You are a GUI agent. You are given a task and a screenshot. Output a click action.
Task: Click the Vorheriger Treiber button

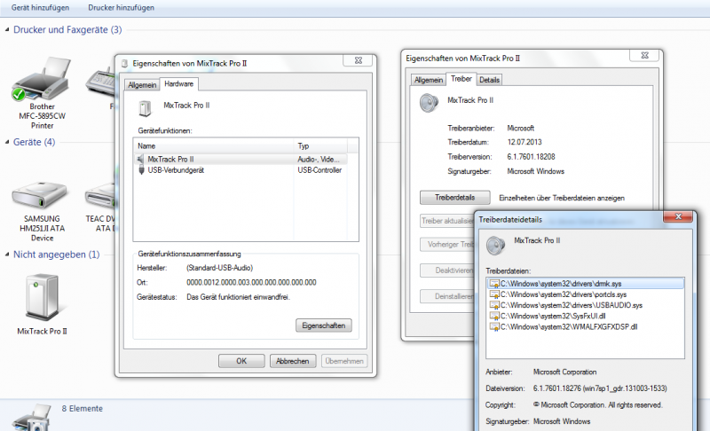447,244
